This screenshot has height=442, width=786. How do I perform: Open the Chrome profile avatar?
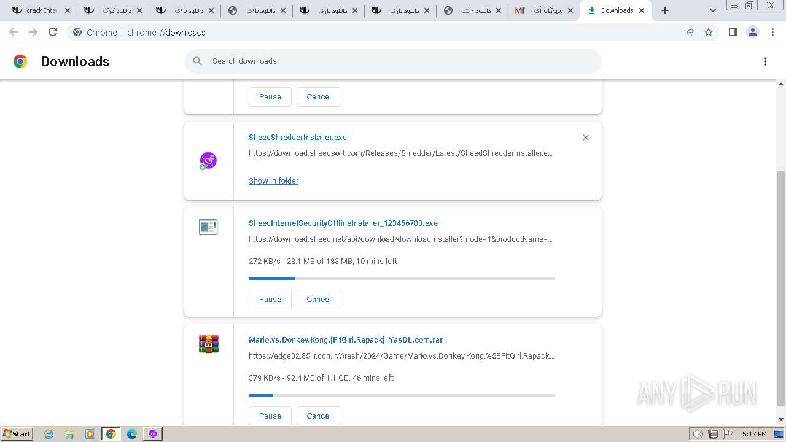click(752, 32)
